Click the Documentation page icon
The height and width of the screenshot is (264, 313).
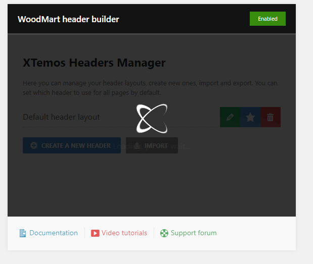click(x=23, y=233)
